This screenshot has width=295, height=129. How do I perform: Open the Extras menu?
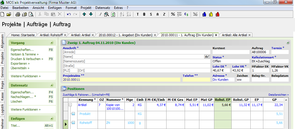point(118,8)
